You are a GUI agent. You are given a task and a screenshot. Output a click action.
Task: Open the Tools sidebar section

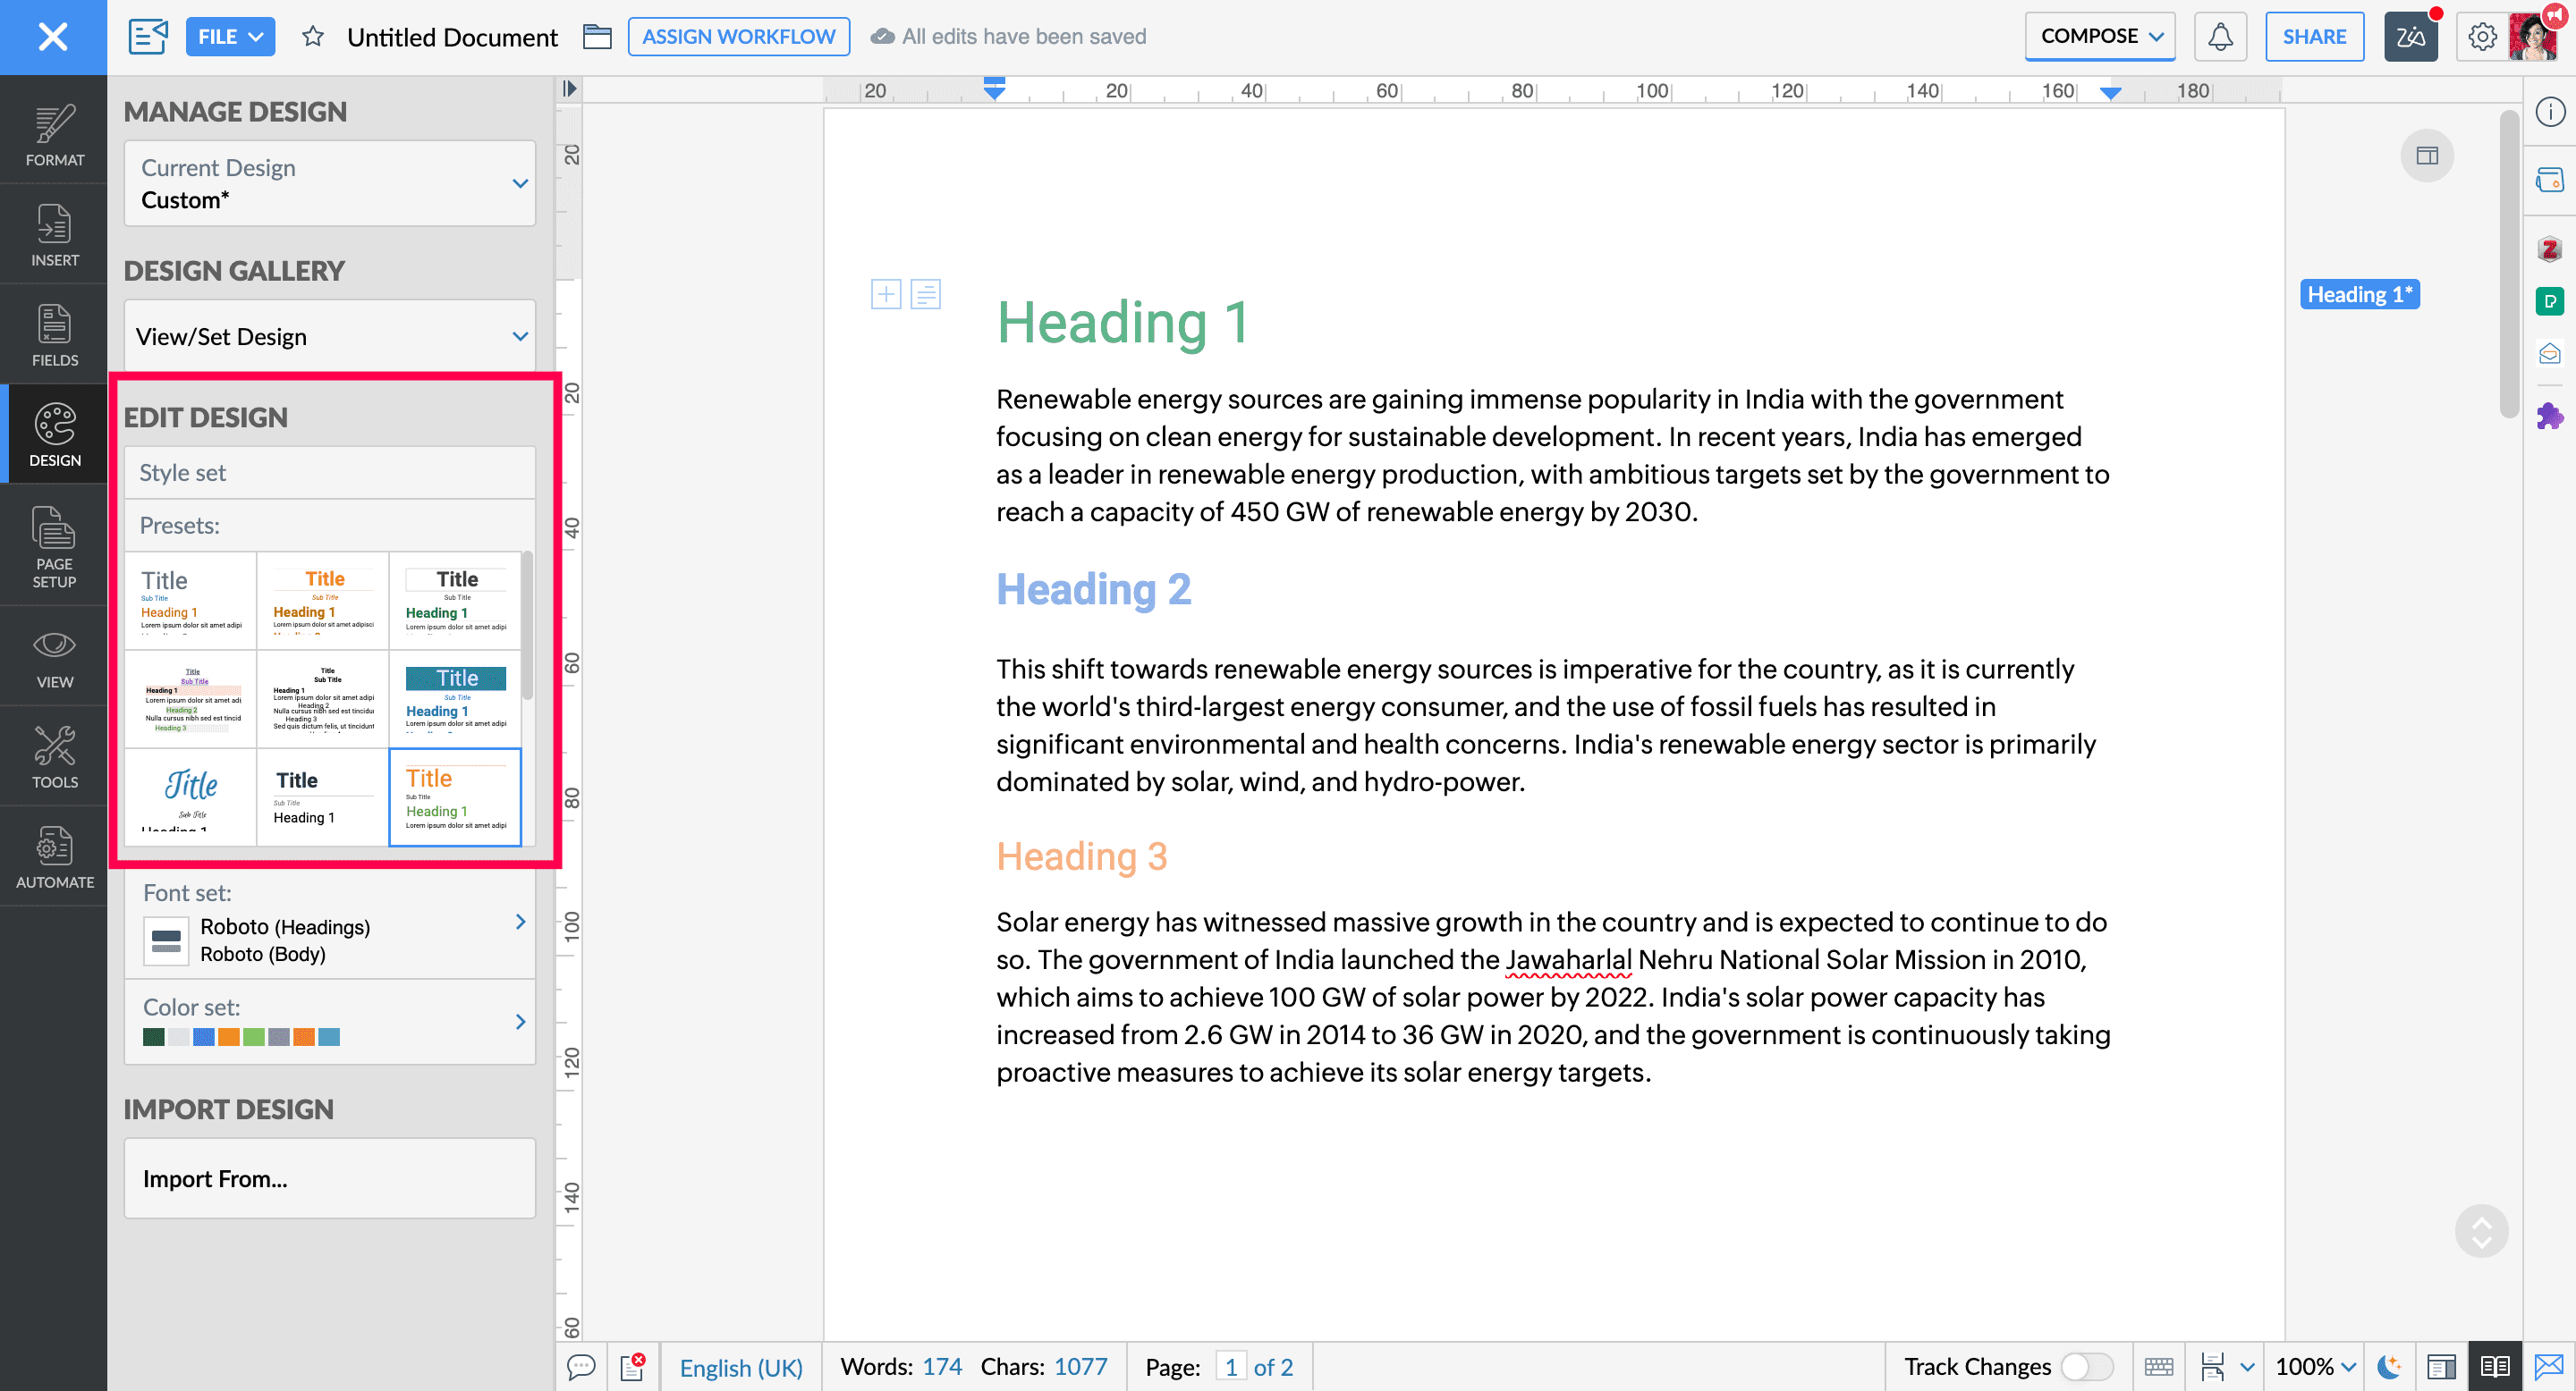pos(54,757)
